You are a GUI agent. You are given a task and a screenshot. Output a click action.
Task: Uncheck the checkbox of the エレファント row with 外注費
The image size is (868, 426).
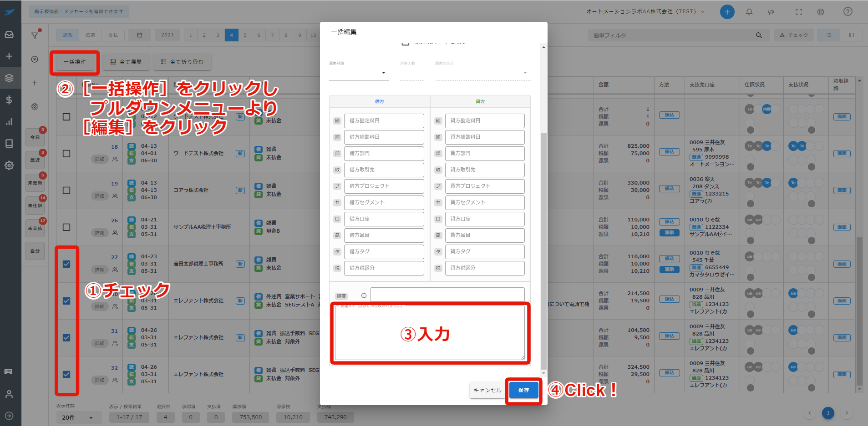66,301
